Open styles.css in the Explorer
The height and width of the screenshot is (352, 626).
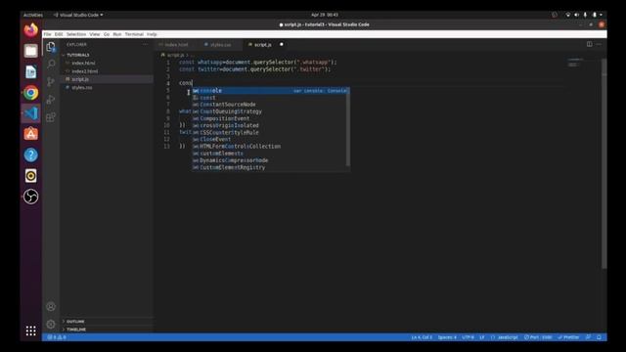(x=82, y=87)
